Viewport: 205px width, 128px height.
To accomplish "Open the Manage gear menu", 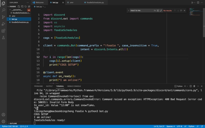I will coord(3,121).
